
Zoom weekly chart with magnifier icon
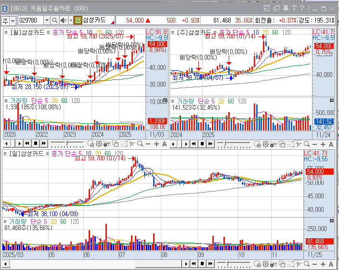pyautogui.click(x=307, y=144)
